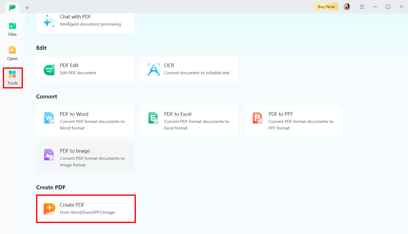Viewport: 408px width, 234px height.
Task: Click 'Intelligent document processing' text
Action: point(90,24)
